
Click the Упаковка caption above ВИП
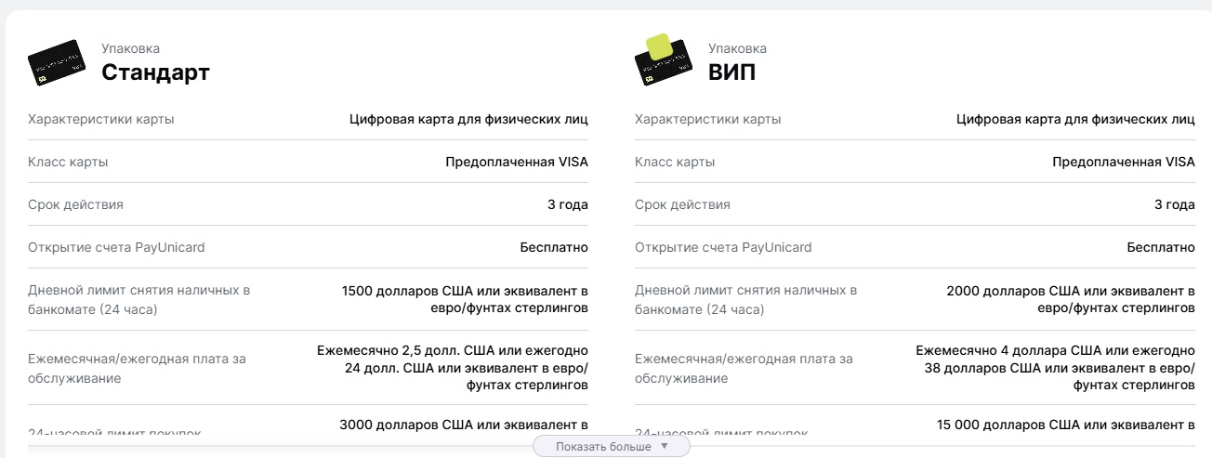pos(737,48)
